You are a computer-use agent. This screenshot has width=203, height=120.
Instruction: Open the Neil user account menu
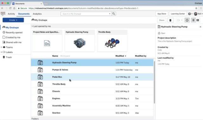198,14
